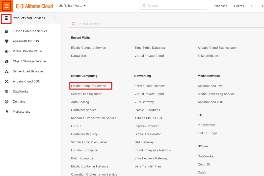264x176 pixels.
Task: Click the magnifier icon in top search bar
Action: (144, 6)
